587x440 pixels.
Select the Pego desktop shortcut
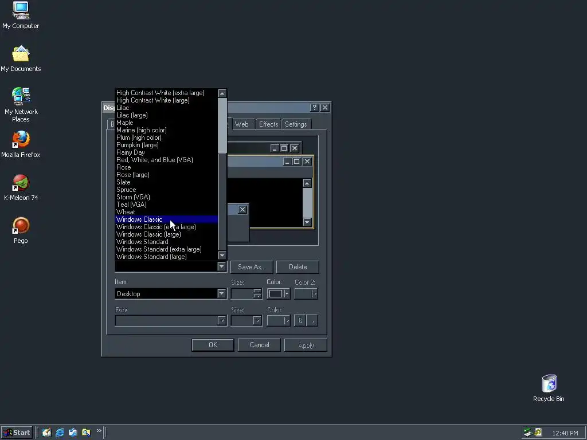[21, 230]
